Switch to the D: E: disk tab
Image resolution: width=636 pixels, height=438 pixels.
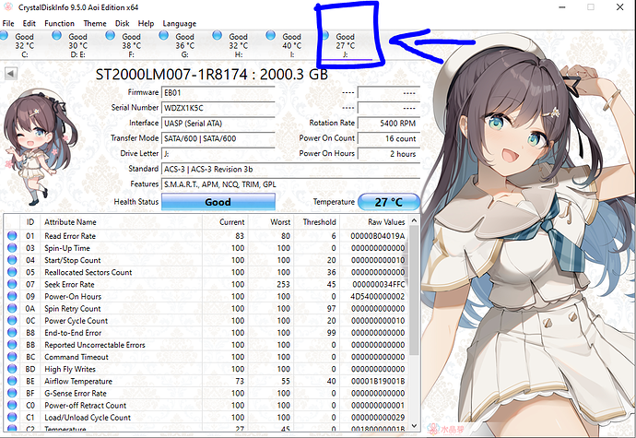78,44
